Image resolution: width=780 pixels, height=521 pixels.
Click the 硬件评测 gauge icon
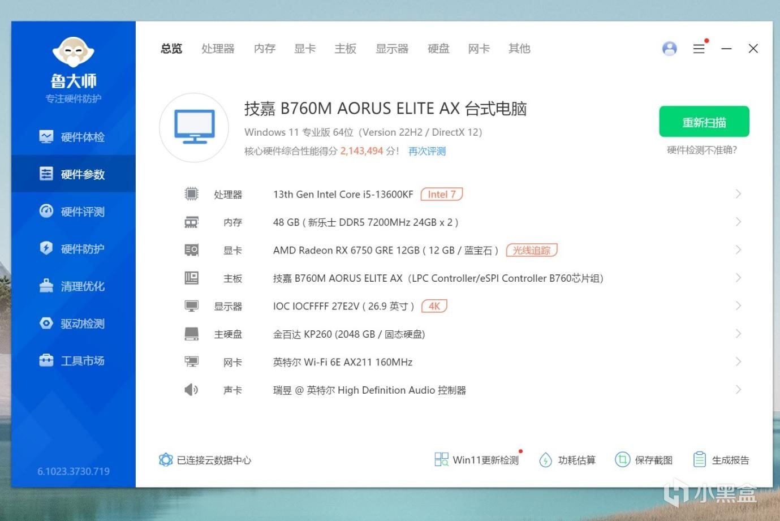[46, 211]
